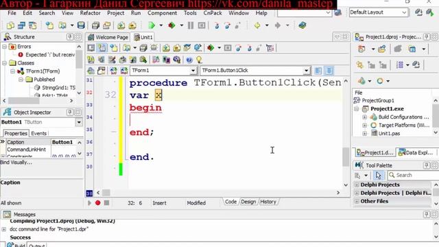Toggle auto-hide pin on Object Inspector
The height and width of the screenshot is (247, 439).
pos(70,113)
